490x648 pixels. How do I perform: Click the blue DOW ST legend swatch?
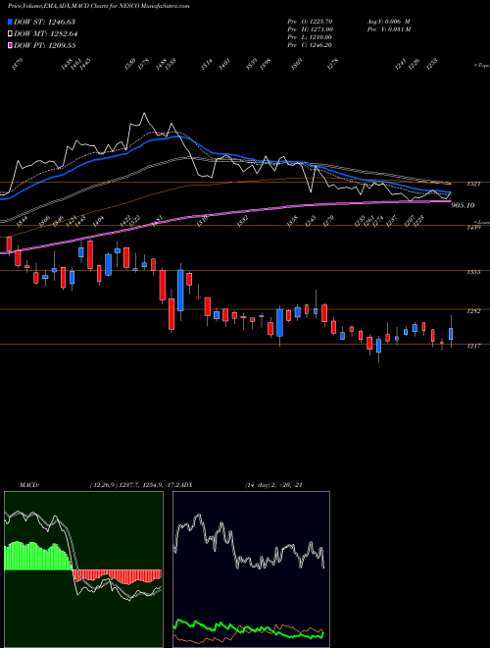coord(11,22)
